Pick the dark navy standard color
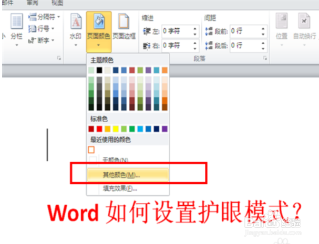 [157, 129]
